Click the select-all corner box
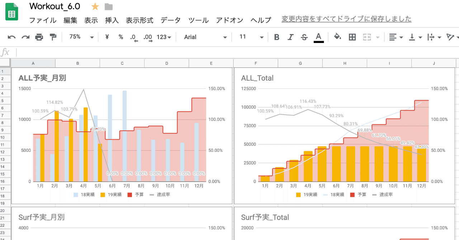 click(x=5, y=63)
